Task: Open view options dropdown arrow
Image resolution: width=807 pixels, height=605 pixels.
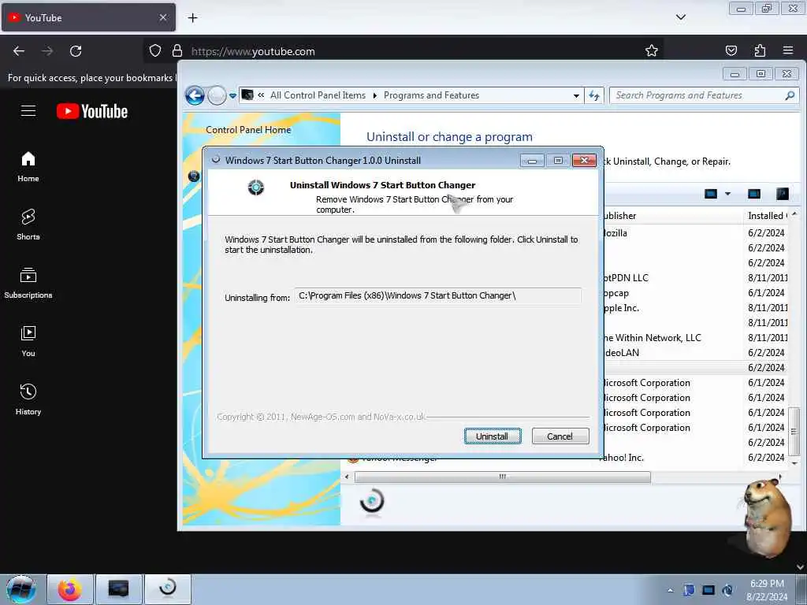Action: point(727,194)
